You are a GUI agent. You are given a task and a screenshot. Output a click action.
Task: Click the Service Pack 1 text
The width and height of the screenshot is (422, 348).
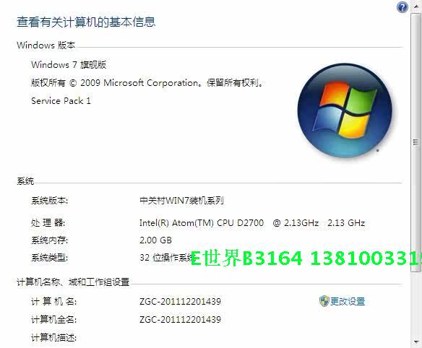(61, 101)
